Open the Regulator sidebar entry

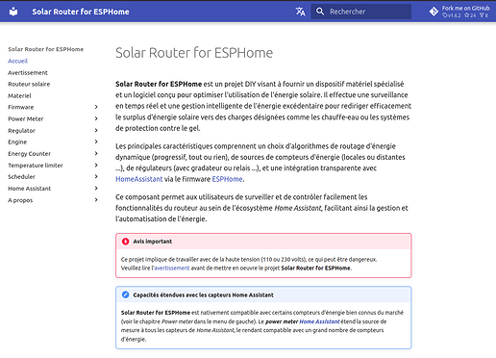[x=21, y=131]
